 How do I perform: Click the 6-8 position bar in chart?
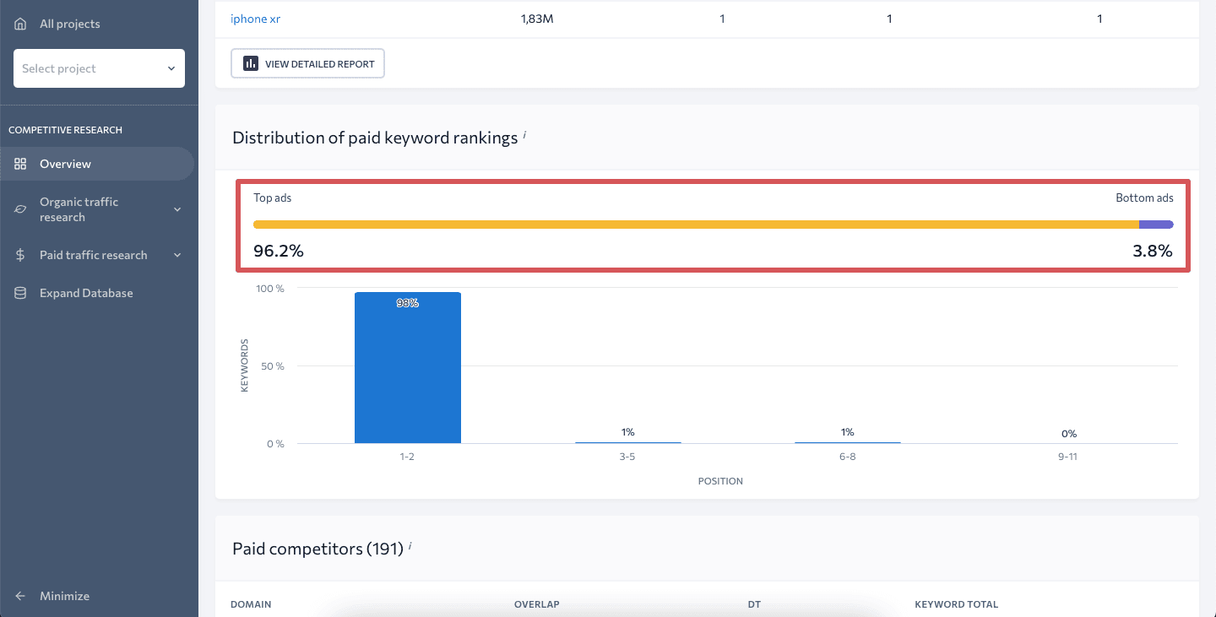coord(848,442)
